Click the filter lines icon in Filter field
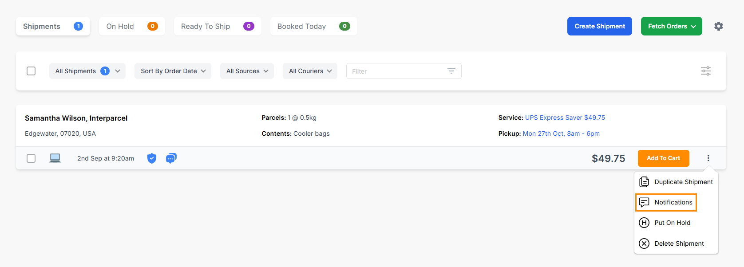 pos(451,71)
